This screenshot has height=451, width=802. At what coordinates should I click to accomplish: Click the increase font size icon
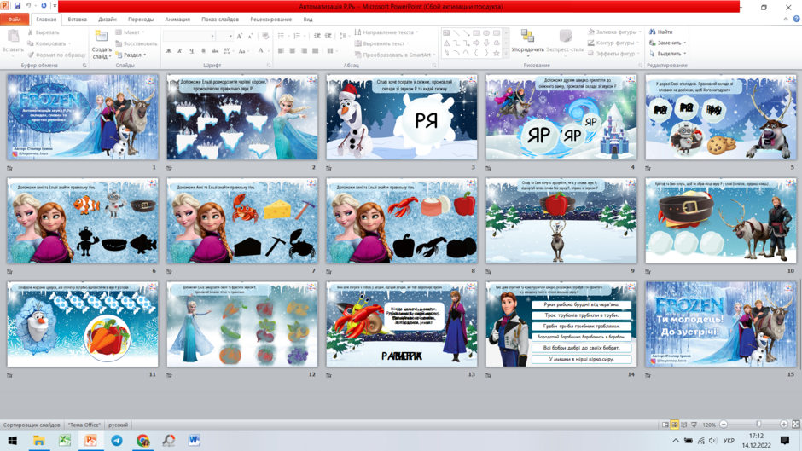click(240, 36)
